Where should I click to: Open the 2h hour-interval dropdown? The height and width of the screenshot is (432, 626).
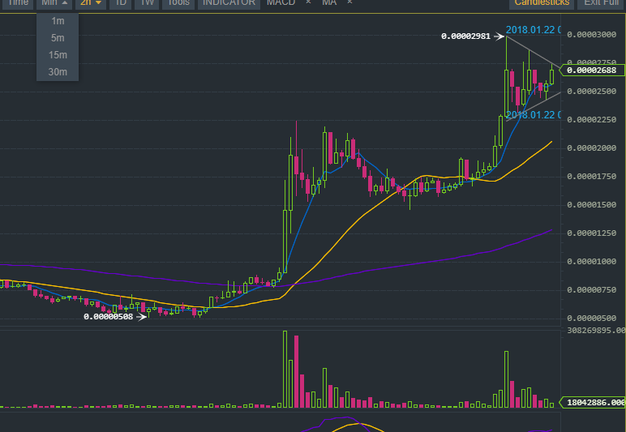pyautogui.click(x=91, y=3)
